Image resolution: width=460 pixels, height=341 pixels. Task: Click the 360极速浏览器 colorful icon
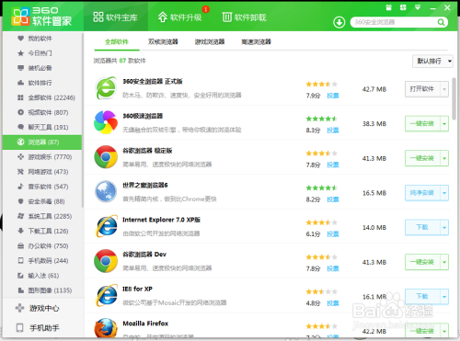click(x=106, y=122)
